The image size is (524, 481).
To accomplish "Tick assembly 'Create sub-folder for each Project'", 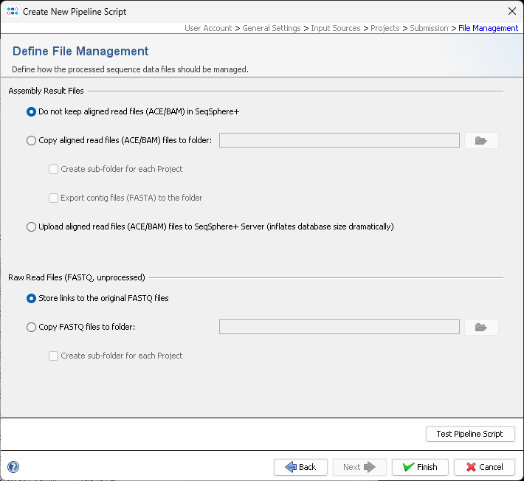I will tap(53, 169).
